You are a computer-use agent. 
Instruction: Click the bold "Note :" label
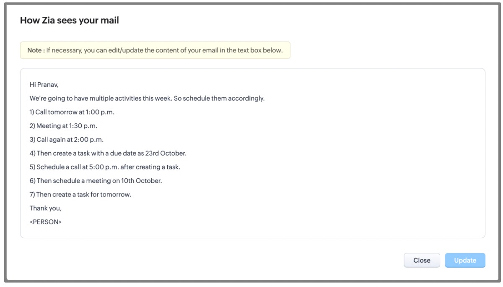[x=36, y=50]
